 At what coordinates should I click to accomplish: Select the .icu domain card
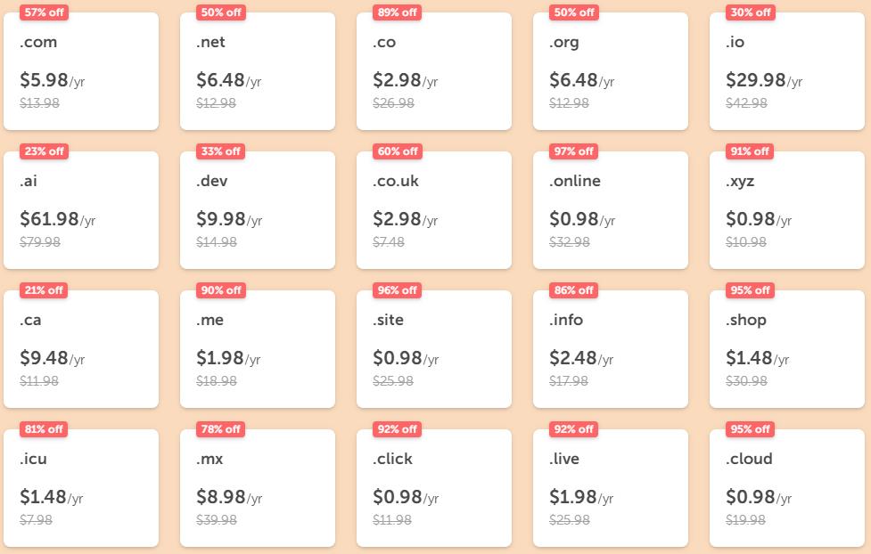tap(81, 488)
